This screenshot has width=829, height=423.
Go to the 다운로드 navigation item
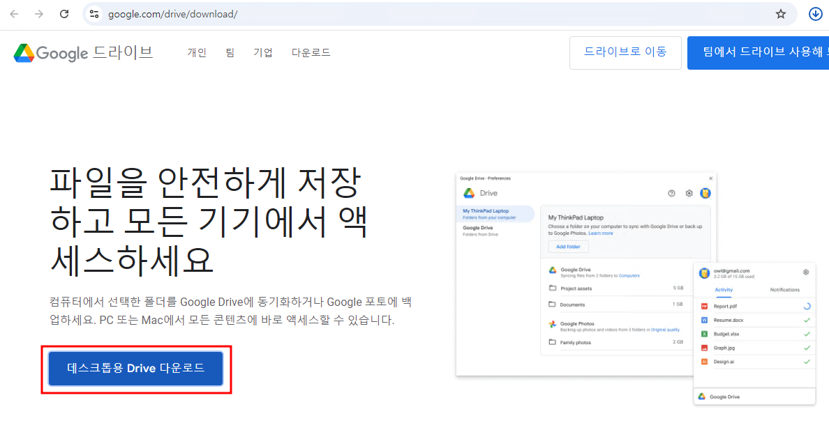[311, 53]
